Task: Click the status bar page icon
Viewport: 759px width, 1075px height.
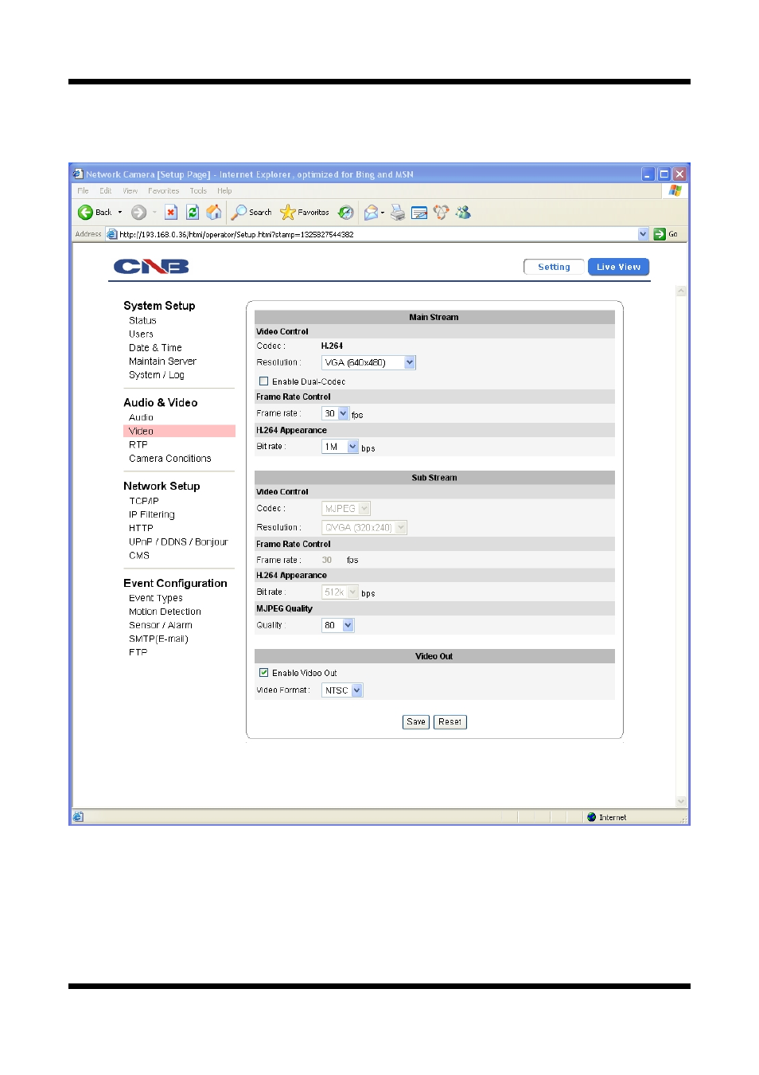Action: click(x=78, y=817)
